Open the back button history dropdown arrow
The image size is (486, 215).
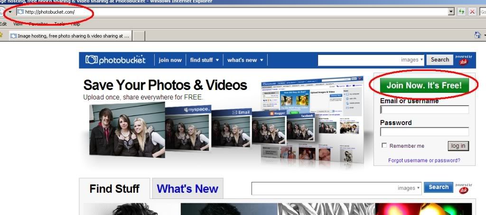(x=10, y=12)
